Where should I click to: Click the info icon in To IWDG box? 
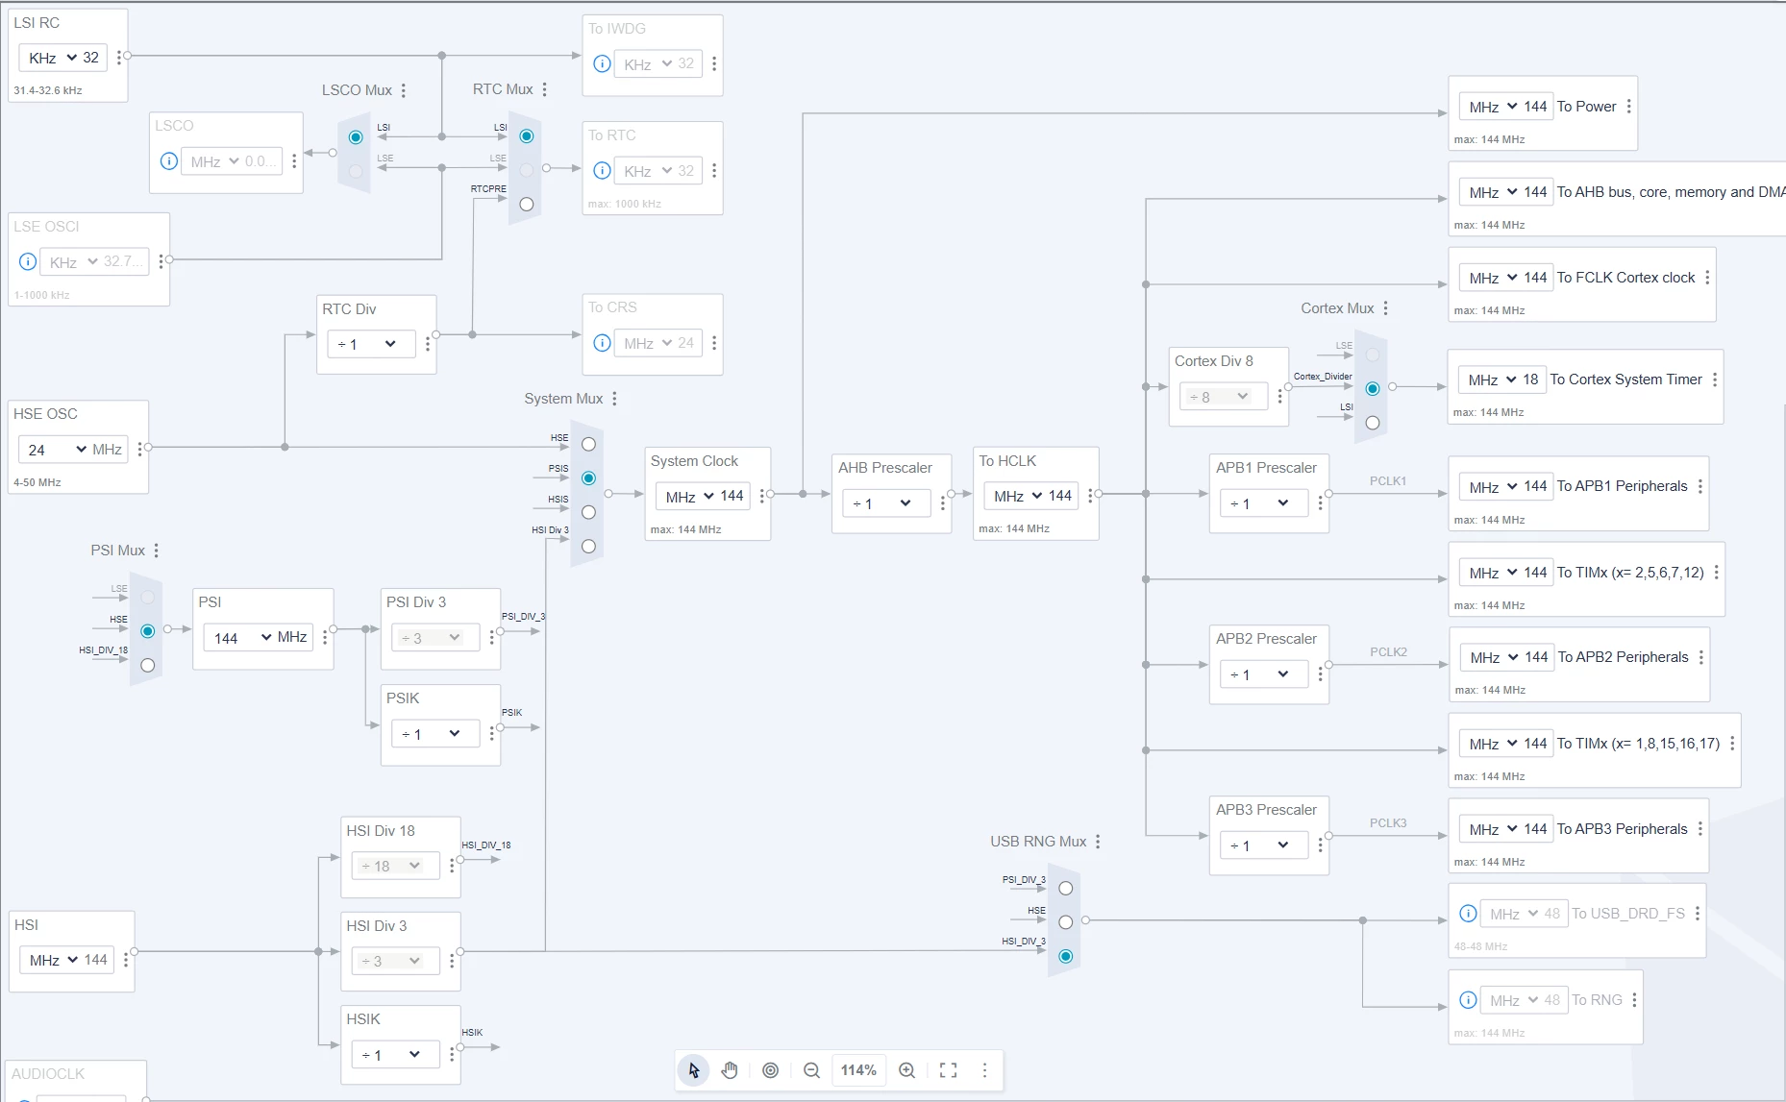tap(602, 64)
